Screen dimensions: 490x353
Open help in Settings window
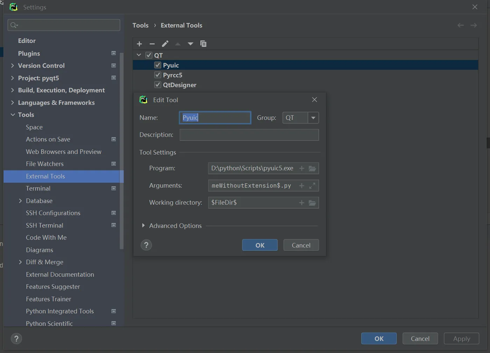16,339
